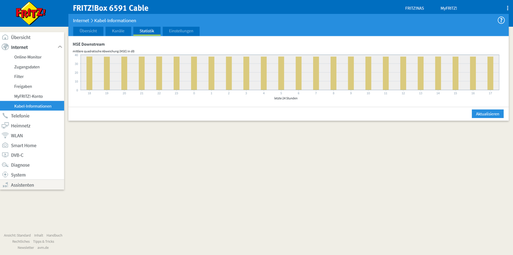The height and width of the screenshot is (255, 513).
Task: Open the three-dot options menu
Action: (507, 8)
